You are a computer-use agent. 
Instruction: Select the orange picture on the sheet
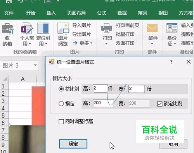(38, 106)
